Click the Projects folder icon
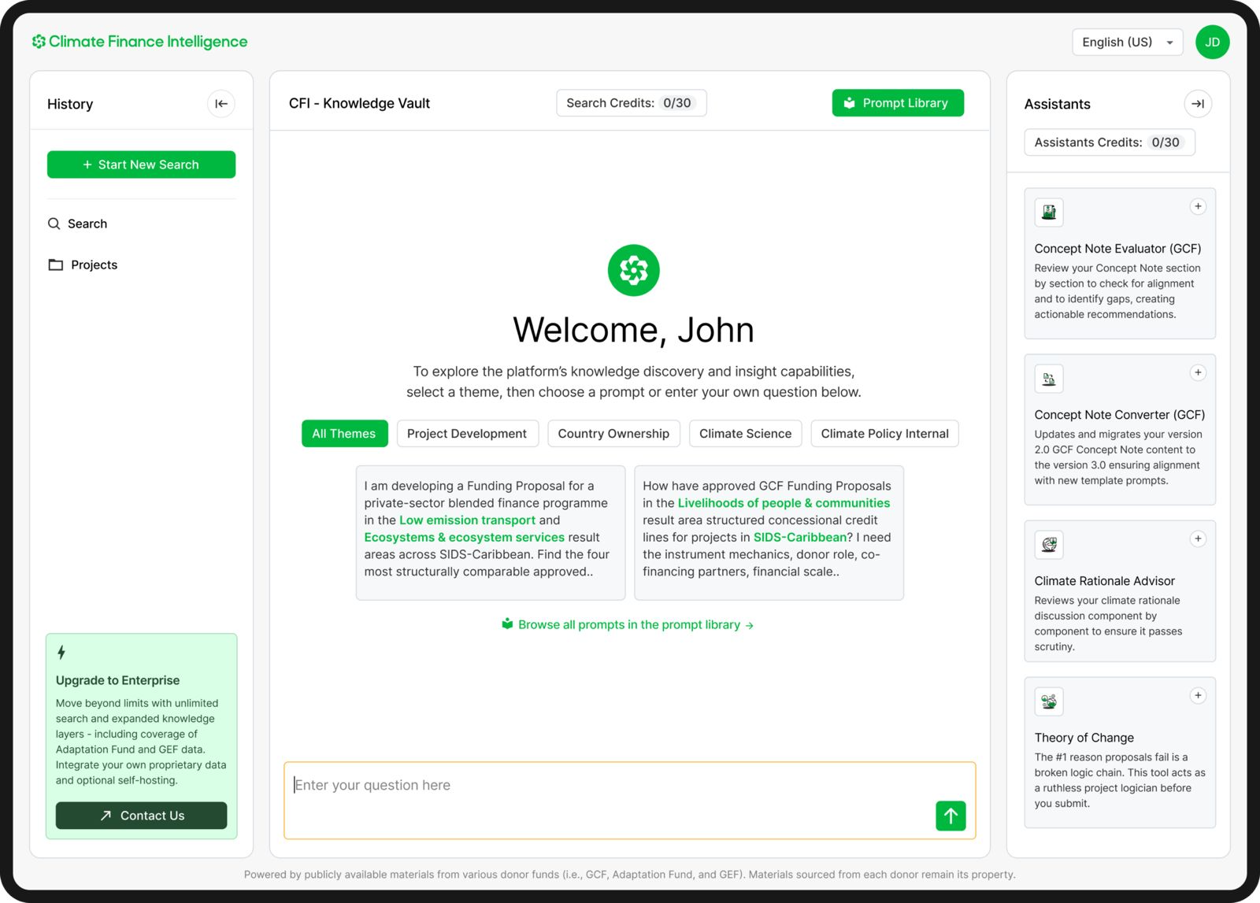 (x=56, y=265)
